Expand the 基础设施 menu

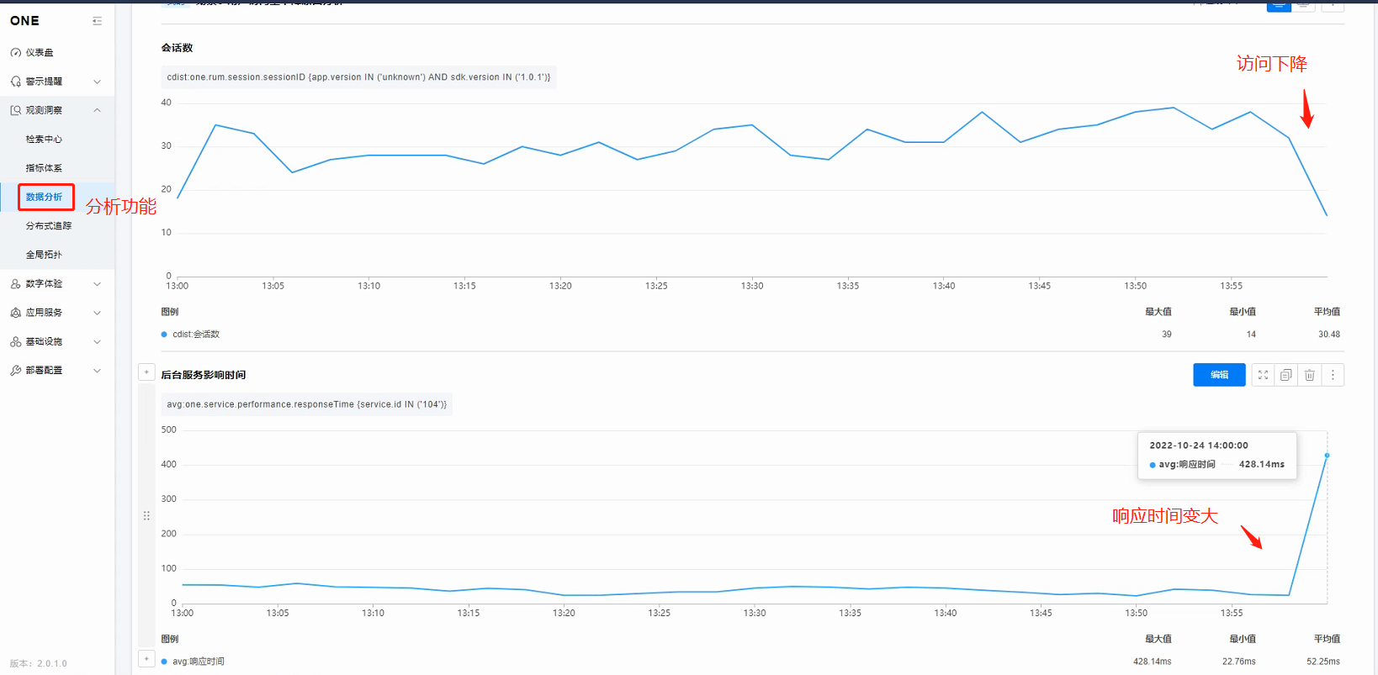56,342
